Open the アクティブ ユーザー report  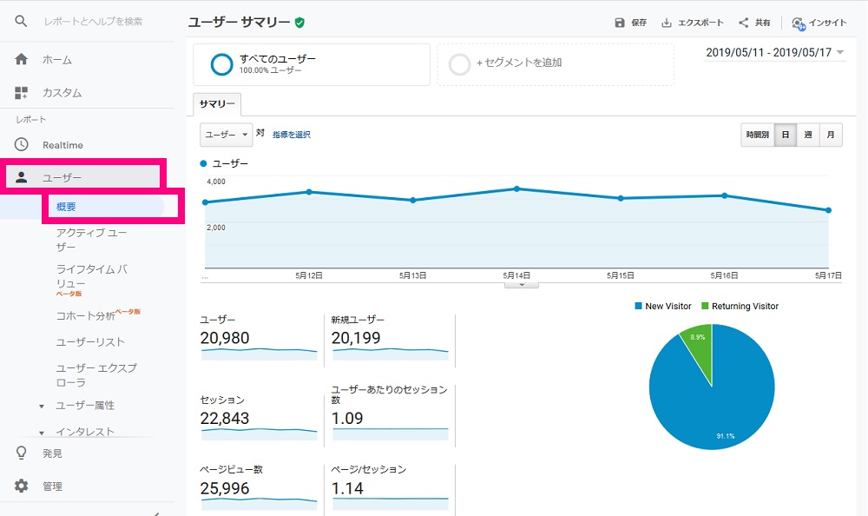point(91,240)
